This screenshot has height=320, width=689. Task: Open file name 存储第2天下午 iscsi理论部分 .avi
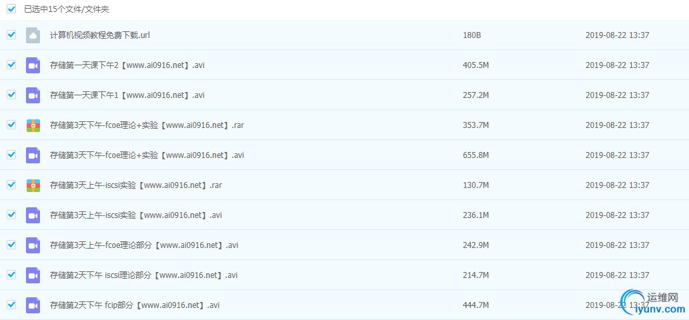click(x=143, y=275)
